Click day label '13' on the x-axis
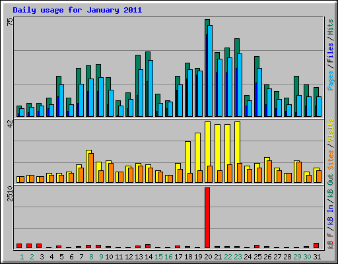 tap(139, 257)
